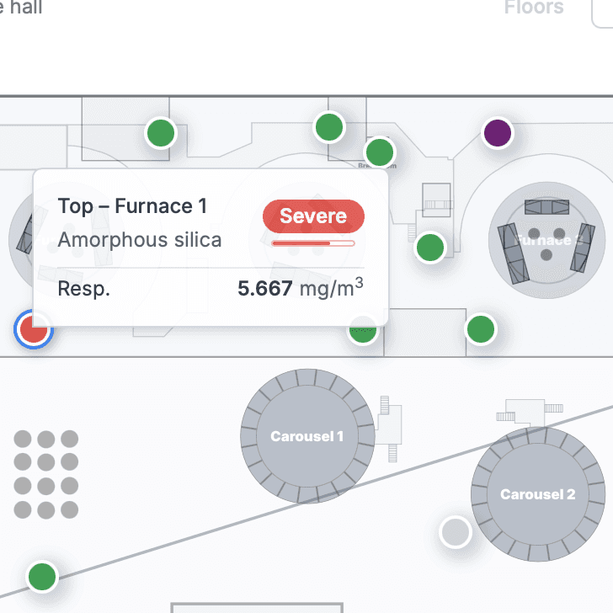613x613 pixels.
Task: Select the green sensor at bottom-left of the map
Action: pos(42,577)
